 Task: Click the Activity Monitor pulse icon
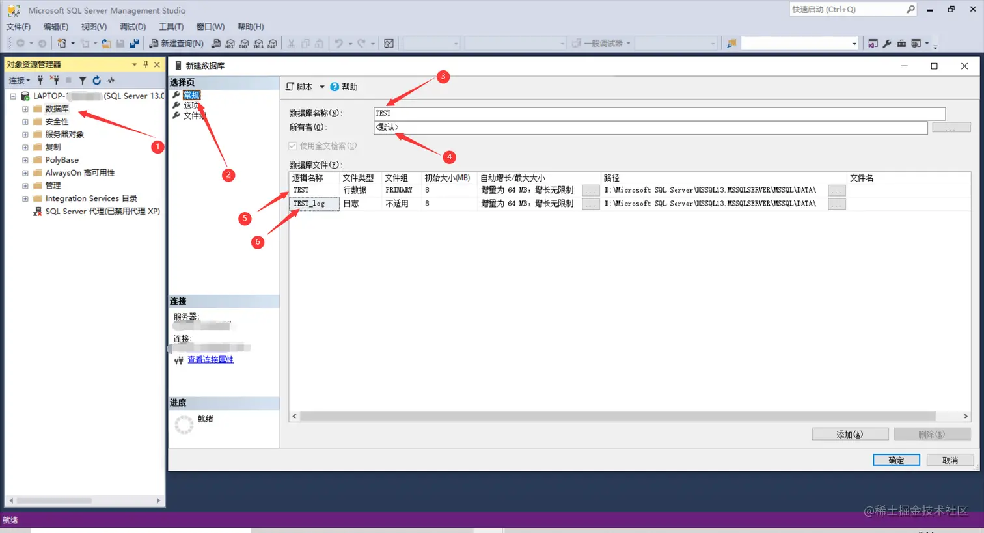pyautogui.click(x=111, y=80)
